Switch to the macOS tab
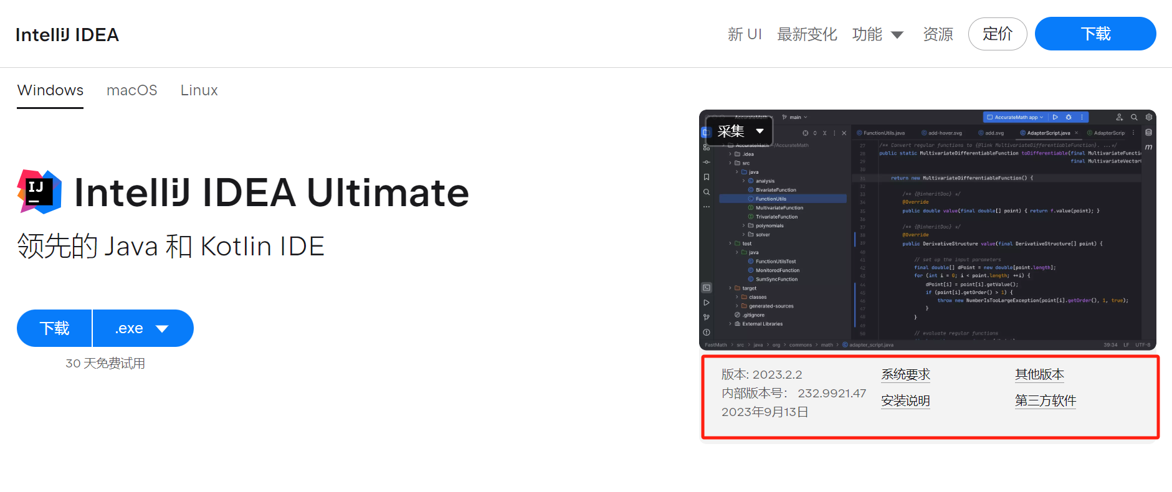The width and height of the screenshot is (1172, 492). pyautogui.click(x=132, y=90)
